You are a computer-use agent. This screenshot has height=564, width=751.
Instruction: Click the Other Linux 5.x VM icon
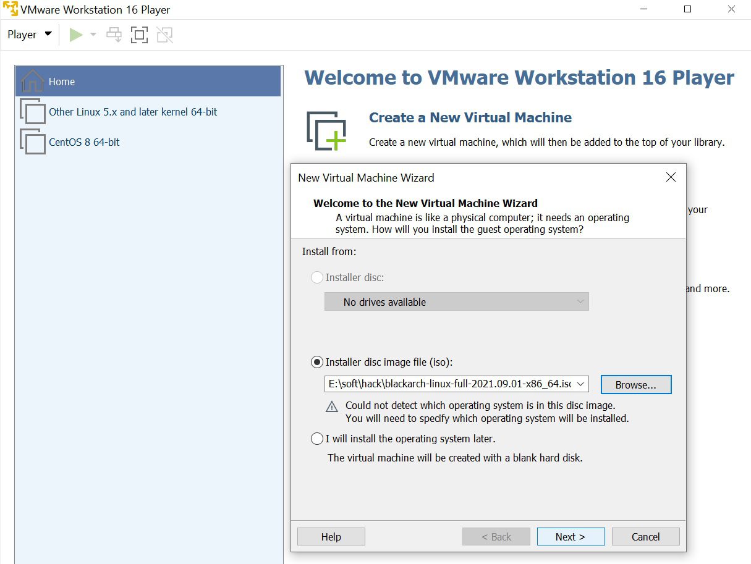[32, 112]
